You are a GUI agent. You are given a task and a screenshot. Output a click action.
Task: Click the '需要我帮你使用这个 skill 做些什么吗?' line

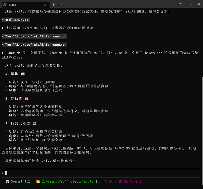[x=40, y=161]
